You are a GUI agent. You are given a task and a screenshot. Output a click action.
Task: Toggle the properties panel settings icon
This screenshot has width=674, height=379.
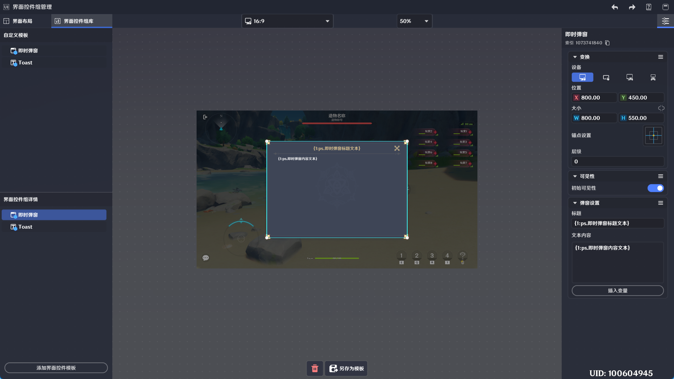[x=665, y=21]
